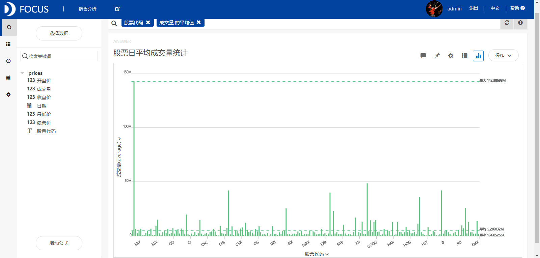Click the search bar magnifier icon
The width and height of the screenshot is (540, 258).
pyautogui.click(x=114, y=23)
